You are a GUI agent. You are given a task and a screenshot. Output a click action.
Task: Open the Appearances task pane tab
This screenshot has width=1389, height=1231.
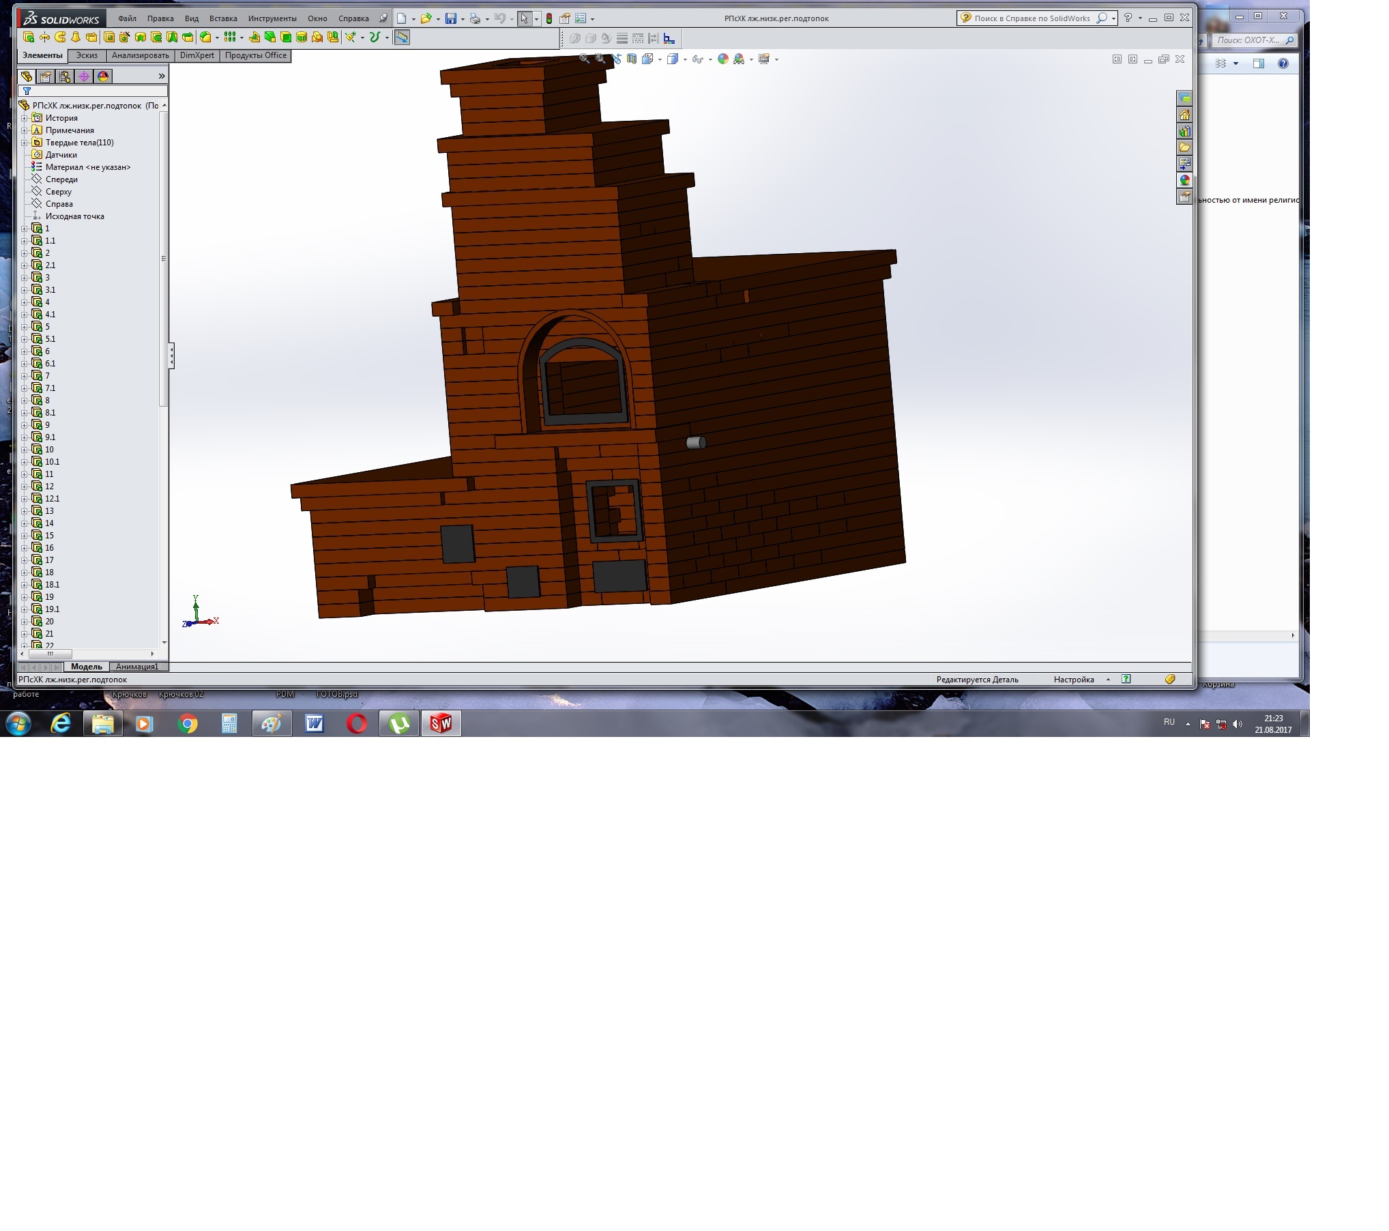pos(1185,180)
